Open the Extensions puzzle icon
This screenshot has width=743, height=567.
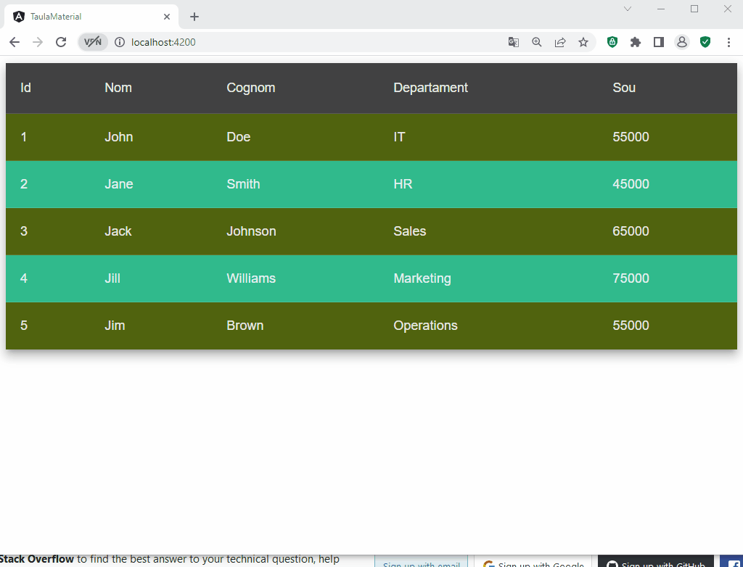[636, 42]
